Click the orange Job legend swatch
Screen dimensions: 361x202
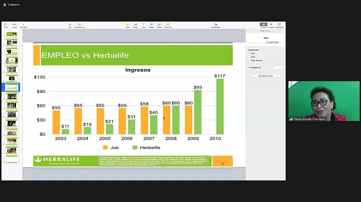tap(105, 147)
